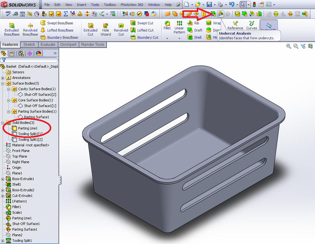Open the Linear Pattern dropdown arrow
315x244 pixels.
point(180,38)
